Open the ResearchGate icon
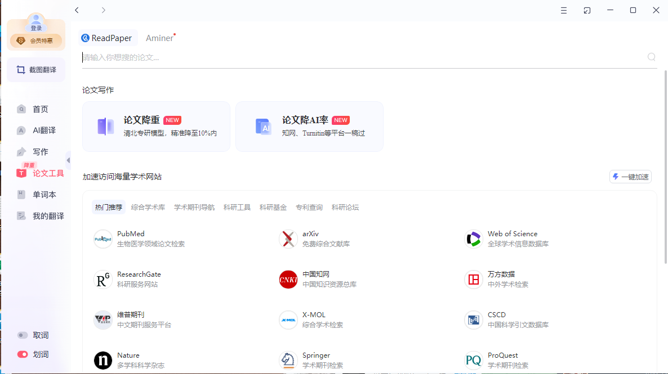 [x=103, y=280]
